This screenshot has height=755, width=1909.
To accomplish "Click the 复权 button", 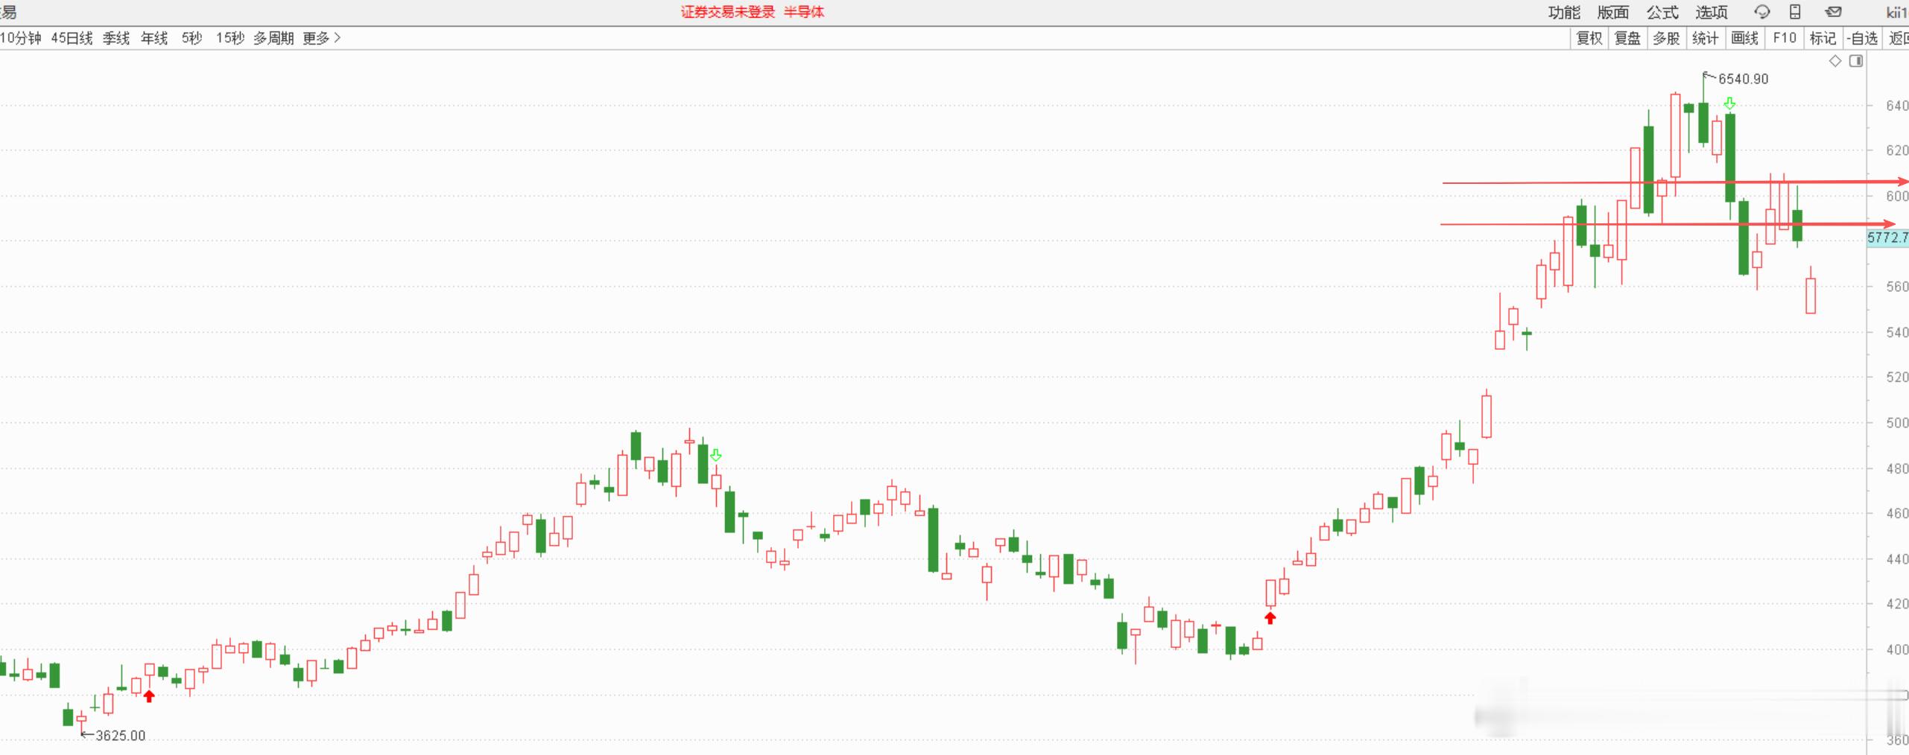I will pos(1589,38).
